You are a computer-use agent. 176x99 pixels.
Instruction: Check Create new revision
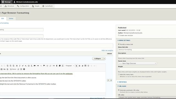pyautogui.click(x=119, y=35)
